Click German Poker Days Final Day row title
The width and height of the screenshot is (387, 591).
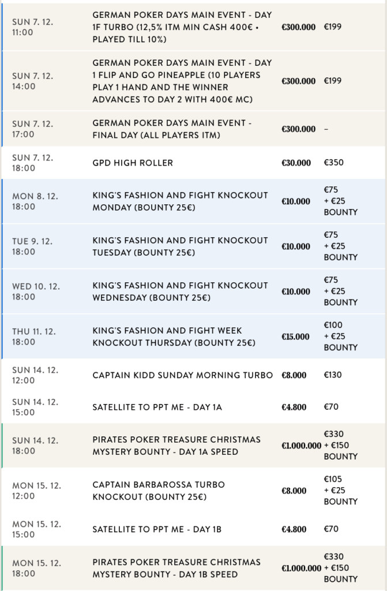click(172, 129)
